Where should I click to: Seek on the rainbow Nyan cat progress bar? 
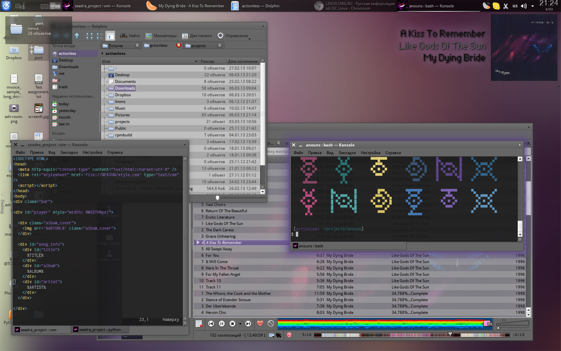pyautogui.click(x=385, y=323)
